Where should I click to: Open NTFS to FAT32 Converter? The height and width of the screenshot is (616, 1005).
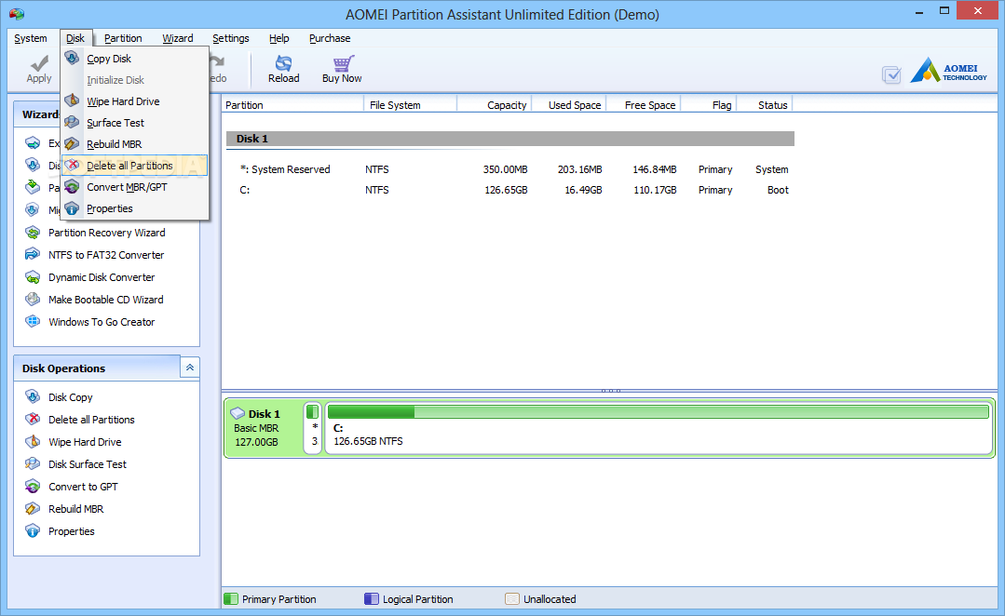(106, 255)
